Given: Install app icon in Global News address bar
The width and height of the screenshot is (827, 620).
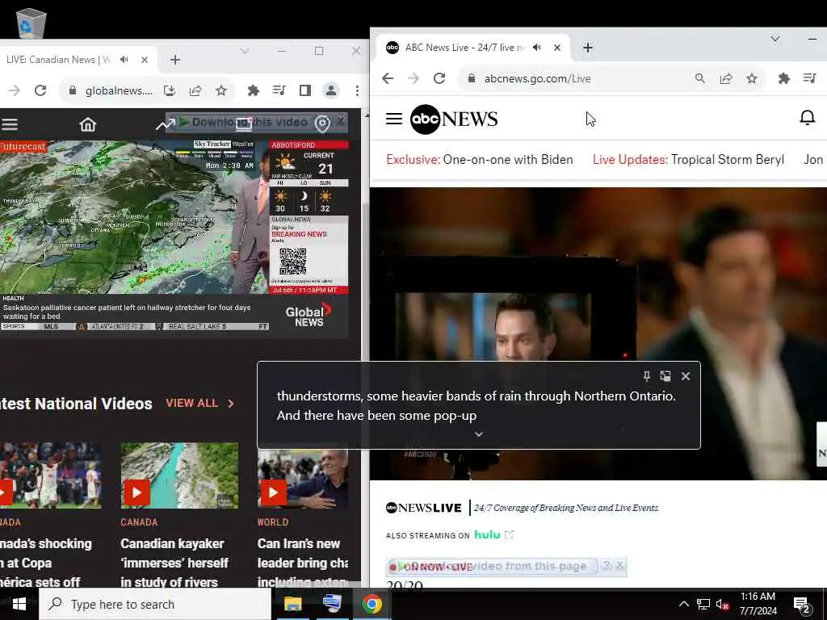Looking at the screenshot, I should pos(170,90).
